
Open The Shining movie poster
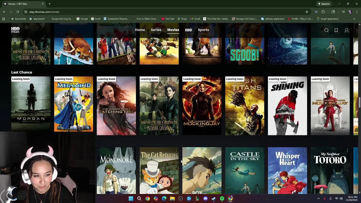287,106
